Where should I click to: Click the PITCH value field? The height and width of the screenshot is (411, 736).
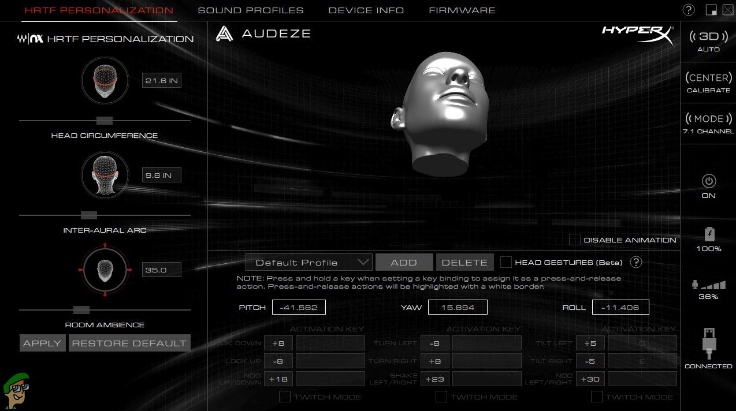pos(299,307)
